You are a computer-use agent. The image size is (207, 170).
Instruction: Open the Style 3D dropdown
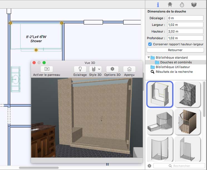pos(95,69)
